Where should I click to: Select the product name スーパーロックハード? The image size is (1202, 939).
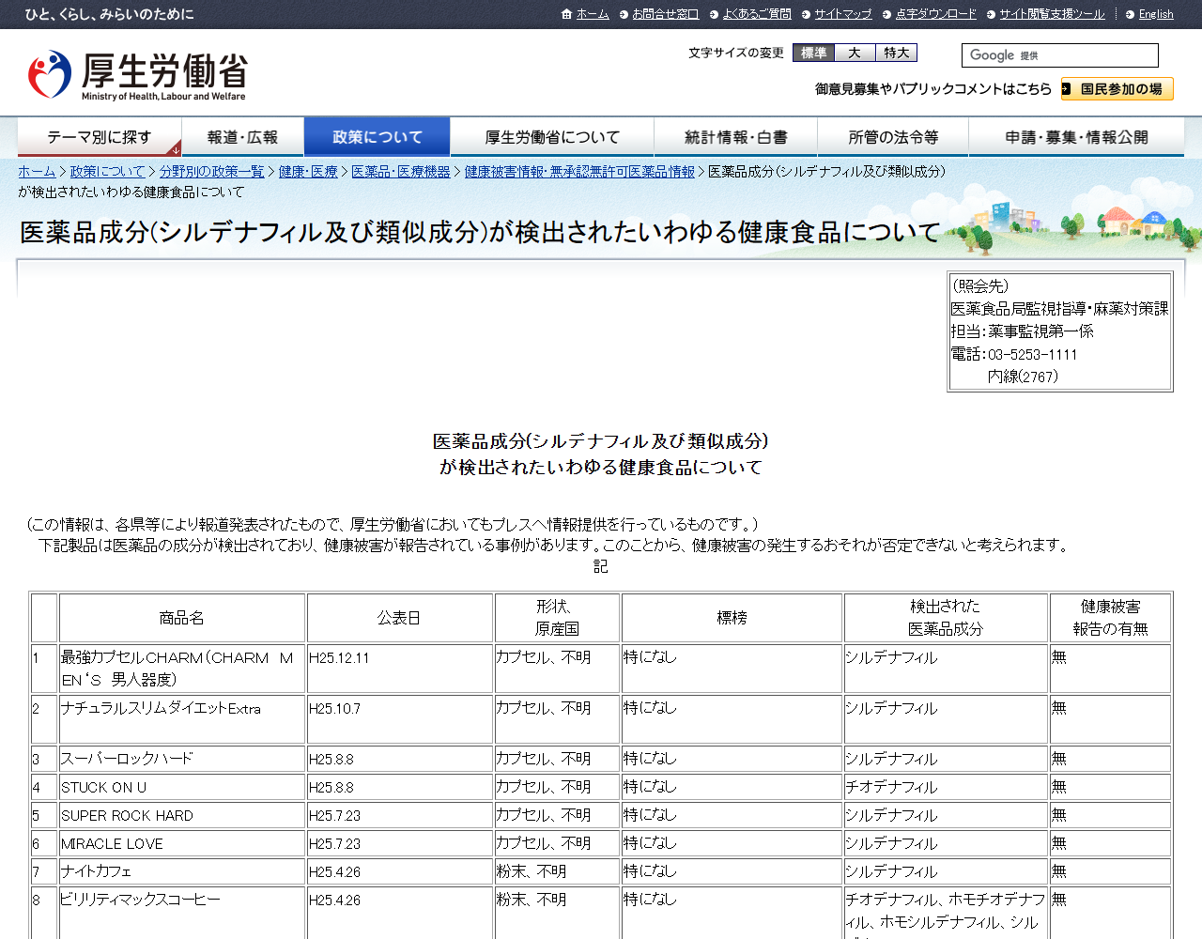[x=127, y=759]
